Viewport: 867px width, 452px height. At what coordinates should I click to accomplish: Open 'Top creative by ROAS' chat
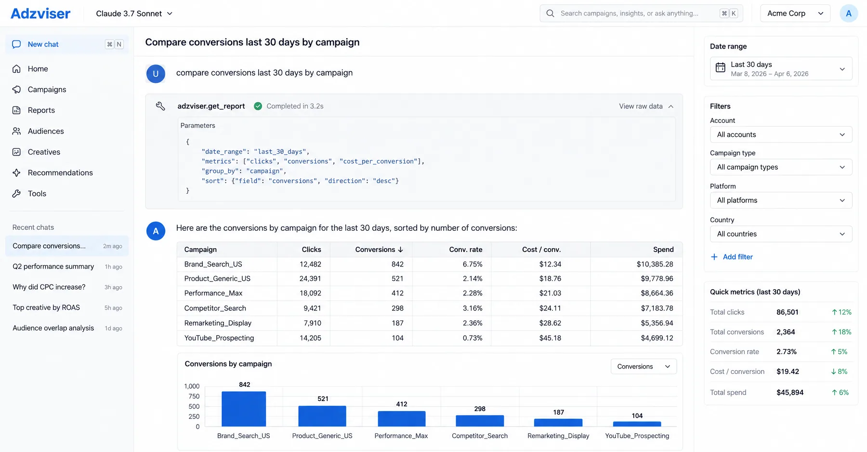(67, 307)
